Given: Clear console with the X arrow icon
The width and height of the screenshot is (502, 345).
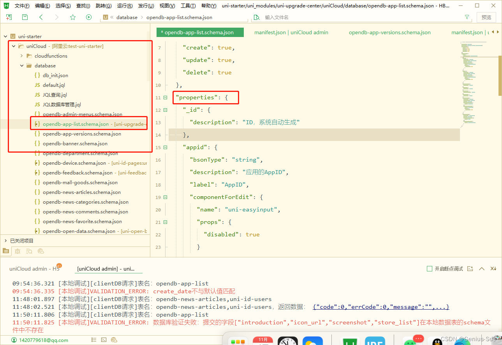Looking at the screenshot, I should pyautogui.click(x=493, y=269).
